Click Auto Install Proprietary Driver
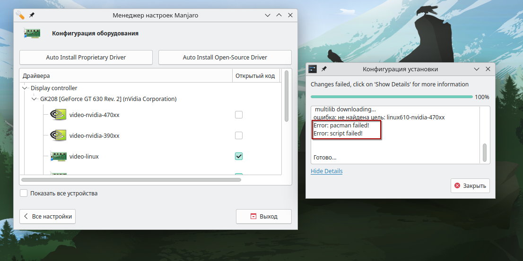 (x=86, y=57)
